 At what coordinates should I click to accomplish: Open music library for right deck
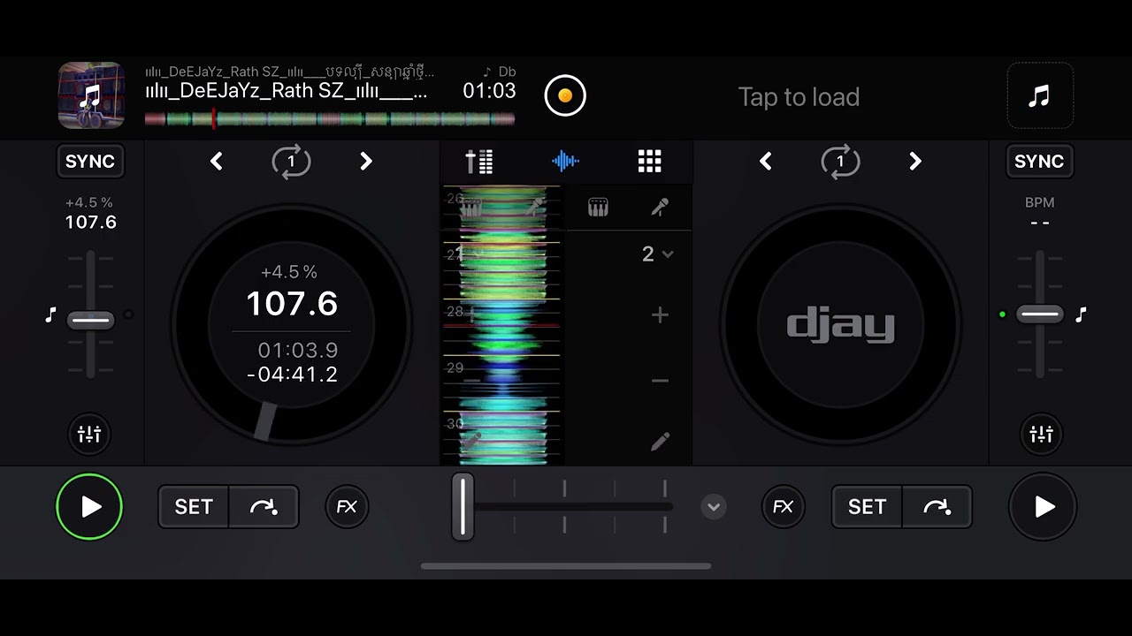[x=1040, y=95]
